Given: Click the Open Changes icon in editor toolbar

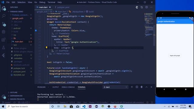Looking at the screenshot, I should click(137, 7).
